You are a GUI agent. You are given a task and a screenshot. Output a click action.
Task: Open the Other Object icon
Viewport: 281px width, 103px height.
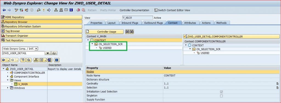pyautogui.click(x=27, y=10)
